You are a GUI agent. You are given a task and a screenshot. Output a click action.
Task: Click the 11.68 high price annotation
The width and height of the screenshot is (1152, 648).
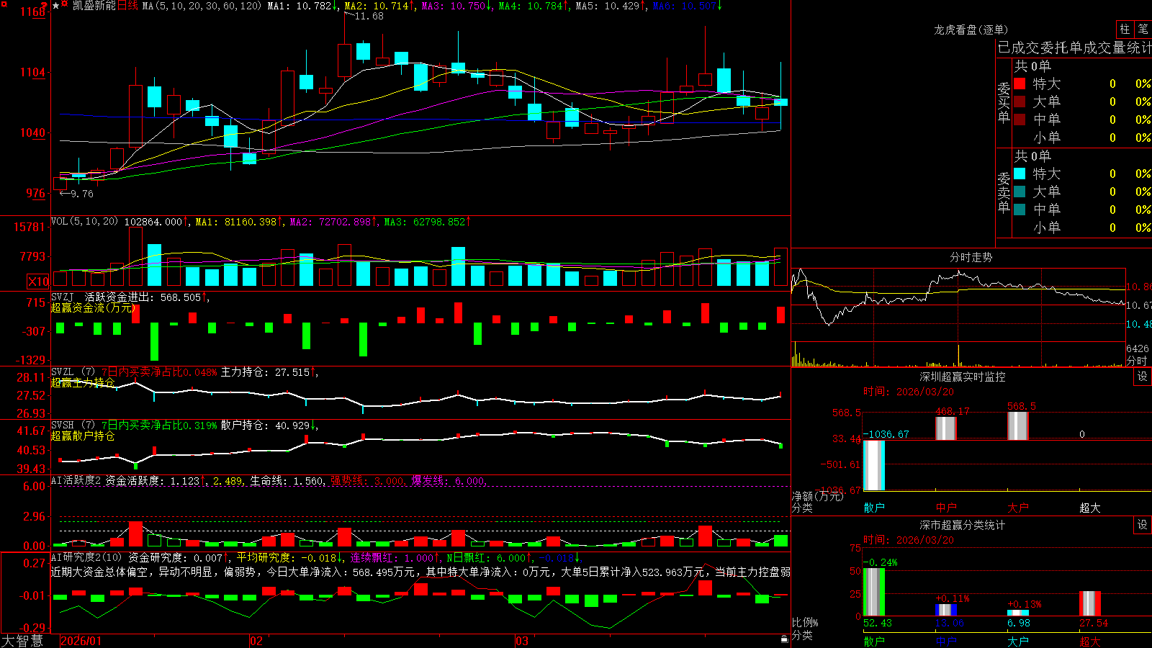[x=369, y=16]
